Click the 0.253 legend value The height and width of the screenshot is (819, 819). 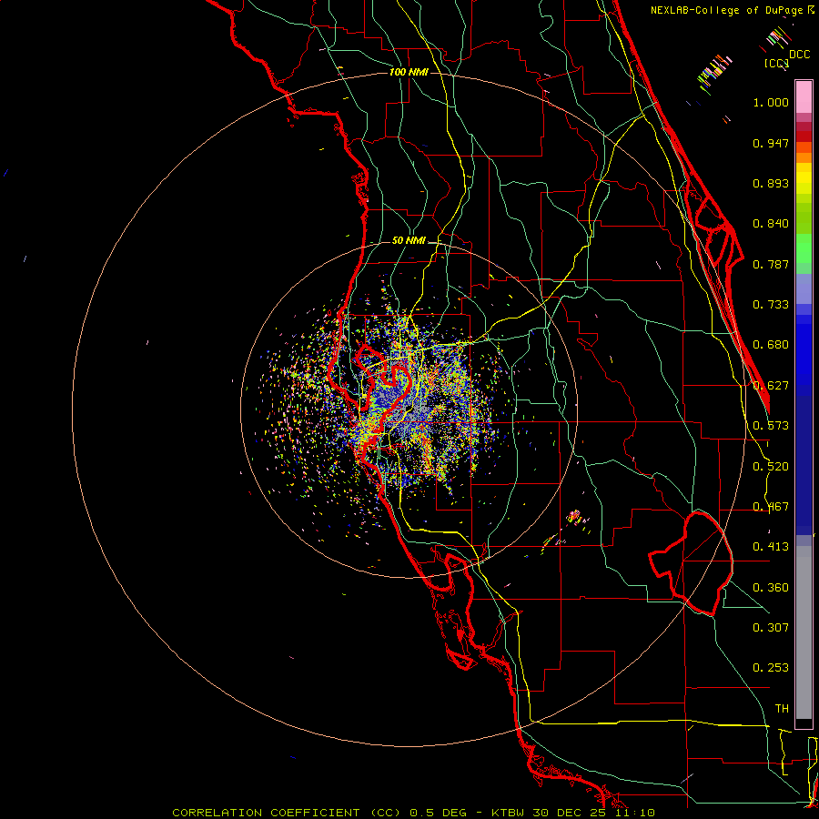click(771, 668)
